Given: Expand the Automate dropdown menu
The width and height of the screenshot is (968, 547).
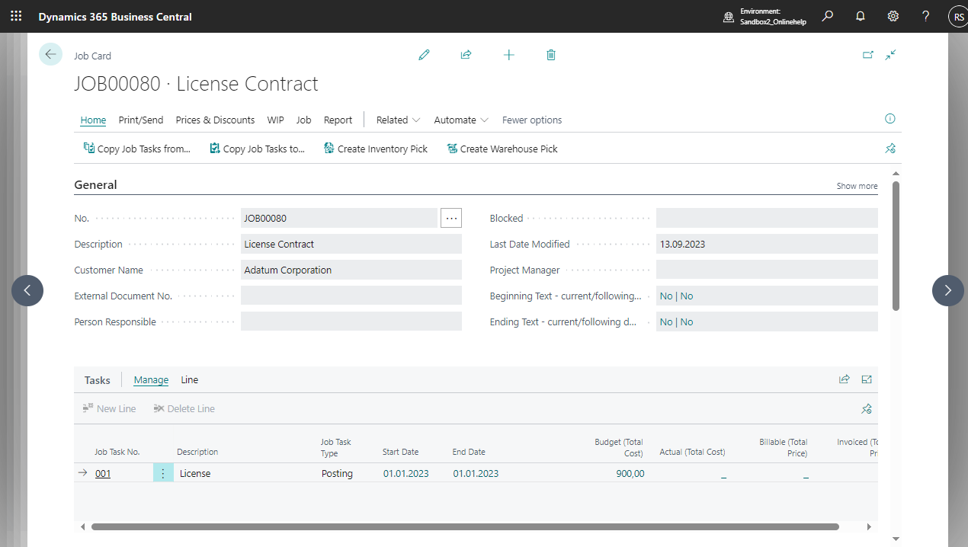Looking at the screenshot, I should click(x=461, y=120).
